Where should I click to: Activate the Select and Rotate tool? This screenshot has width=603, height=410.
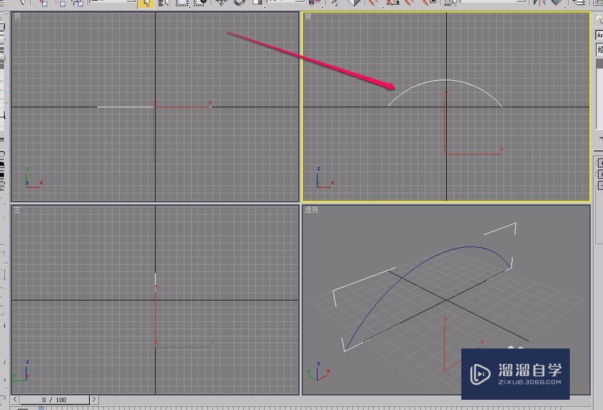[239, 2]
